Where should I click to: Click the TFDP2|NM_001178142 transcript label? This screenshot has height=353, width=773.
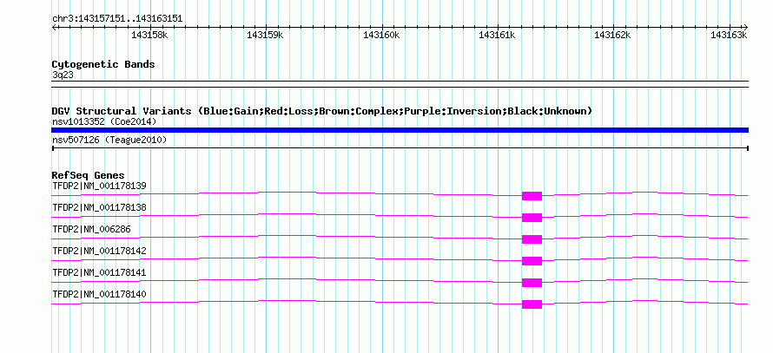coord(99,251)
